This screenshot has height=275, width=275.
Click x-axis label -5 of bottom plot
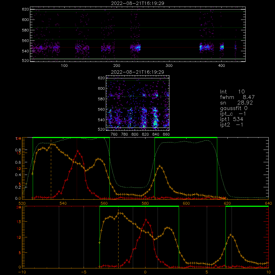point(84,272)
